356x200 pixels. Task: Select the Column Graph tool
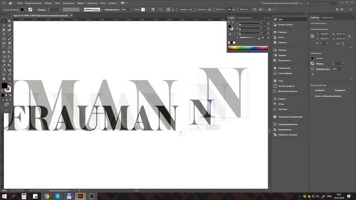coord(9,70)
